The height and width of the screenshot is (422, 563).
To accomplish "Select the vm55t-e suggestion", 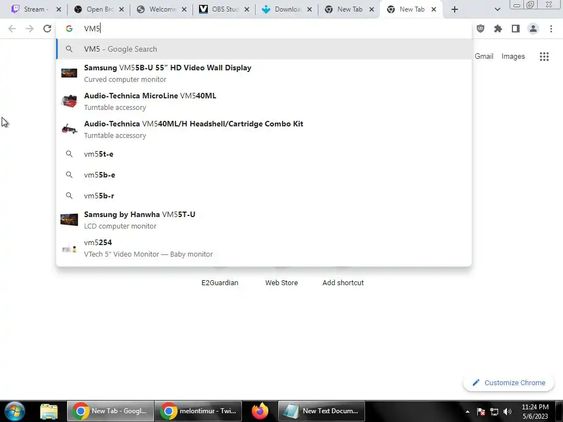I will click(x=264, y=154).
